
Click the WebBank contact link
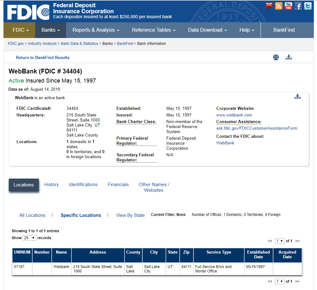point(225,143)
